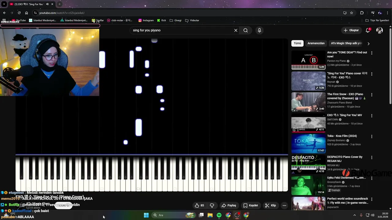Screen dimensions: 392x220
Task: Mute the tab via speaker icon
Action: point(47,4)
